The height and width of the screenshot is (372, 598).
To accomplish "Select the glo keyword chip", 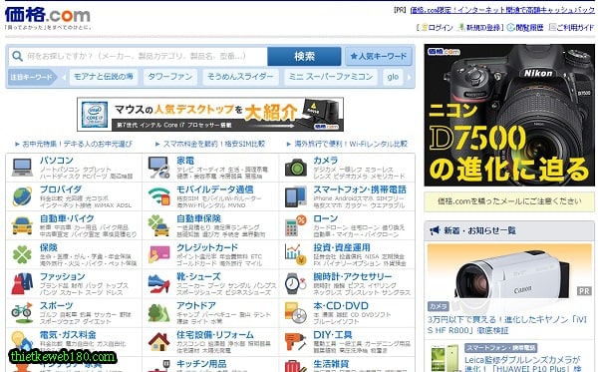I will coord(393,77).
